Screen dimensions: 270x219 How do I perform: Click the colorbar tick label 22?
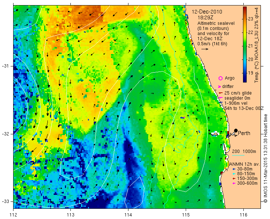pyautogui.click(x=250, y=32)
